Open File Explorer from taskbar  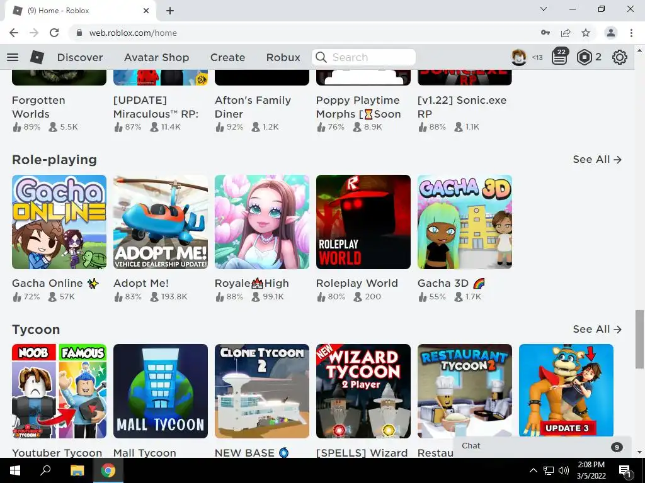click(77, 470)
